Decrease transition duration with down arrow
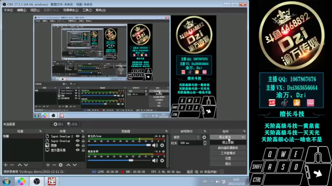 205,144
